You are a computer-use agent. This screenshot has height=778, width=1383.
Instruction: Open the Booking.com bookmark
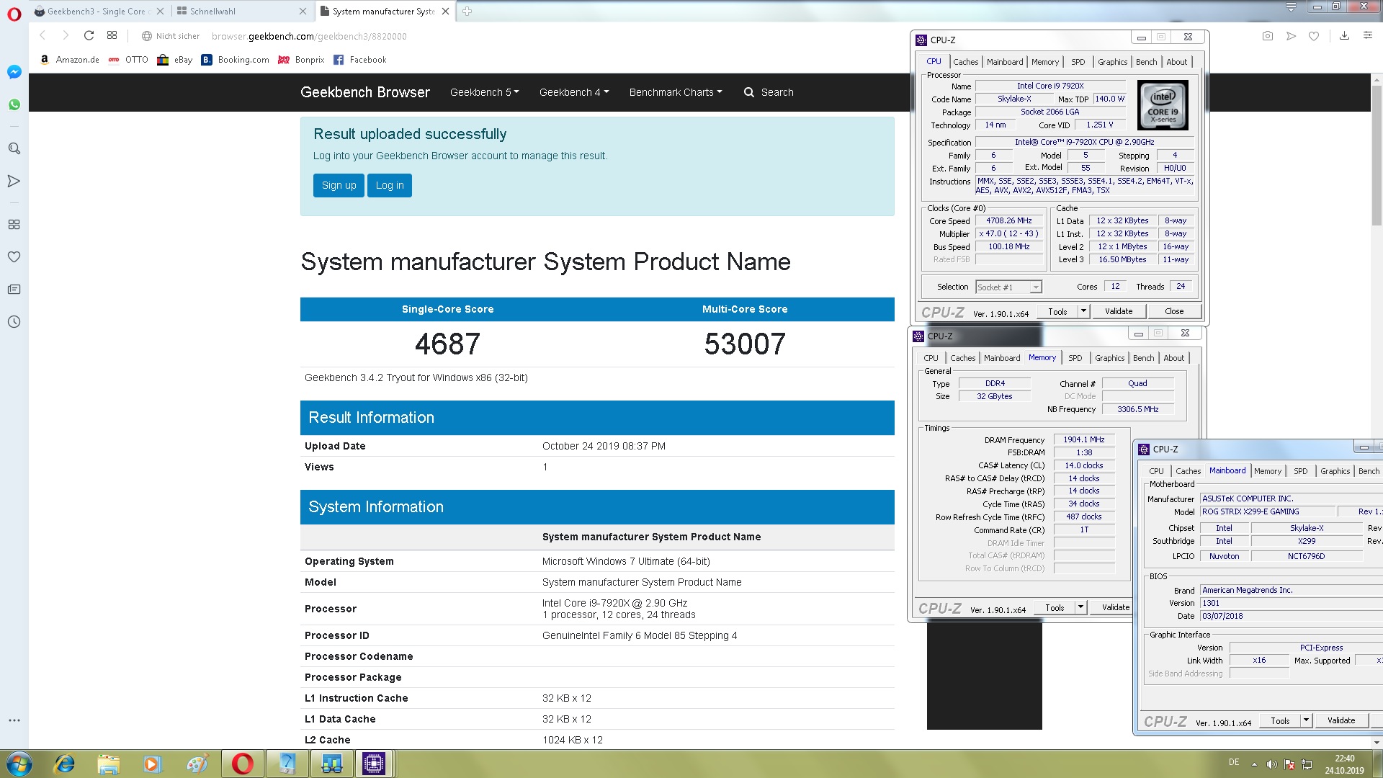coord(235,60)
